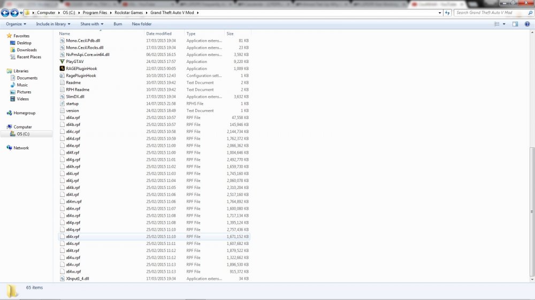
Task: Select the RAGEPluginHook application icon
Action: click(62, 68)
